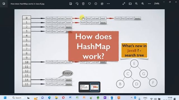The height and width of the screenshot is (100, 179).
Task: Zoom in with the plus magnifier
Action: click(x=143, y=4)
